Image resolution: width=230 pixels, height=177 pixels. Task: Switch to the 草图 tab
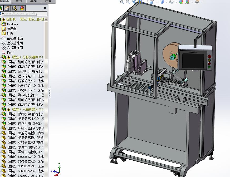33,1
